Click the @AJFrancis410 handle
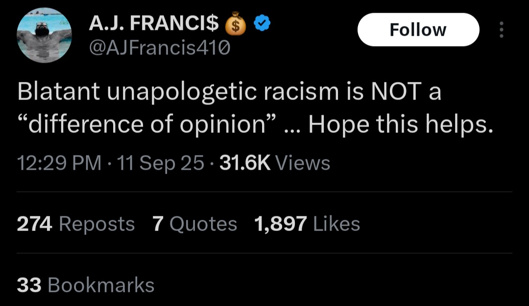This screenshot has height=306, width=529. tap(159, 48)
